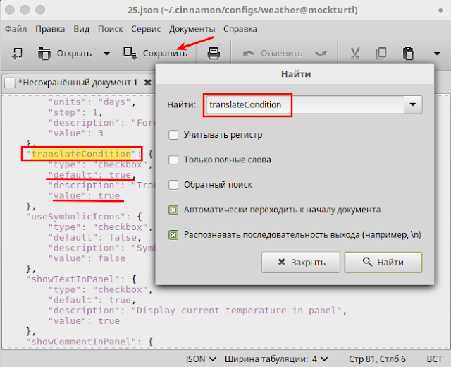Click the Open file icon

pos(44,54)
